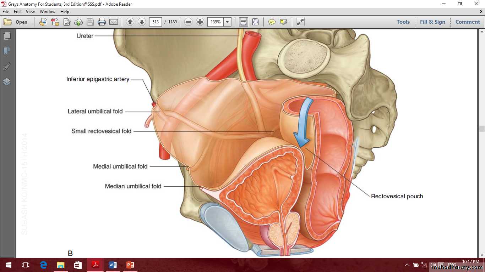The height and width of the screenshot is (272, 485).
Task: Open the Layers navigation panel
Action: point(7,82)
